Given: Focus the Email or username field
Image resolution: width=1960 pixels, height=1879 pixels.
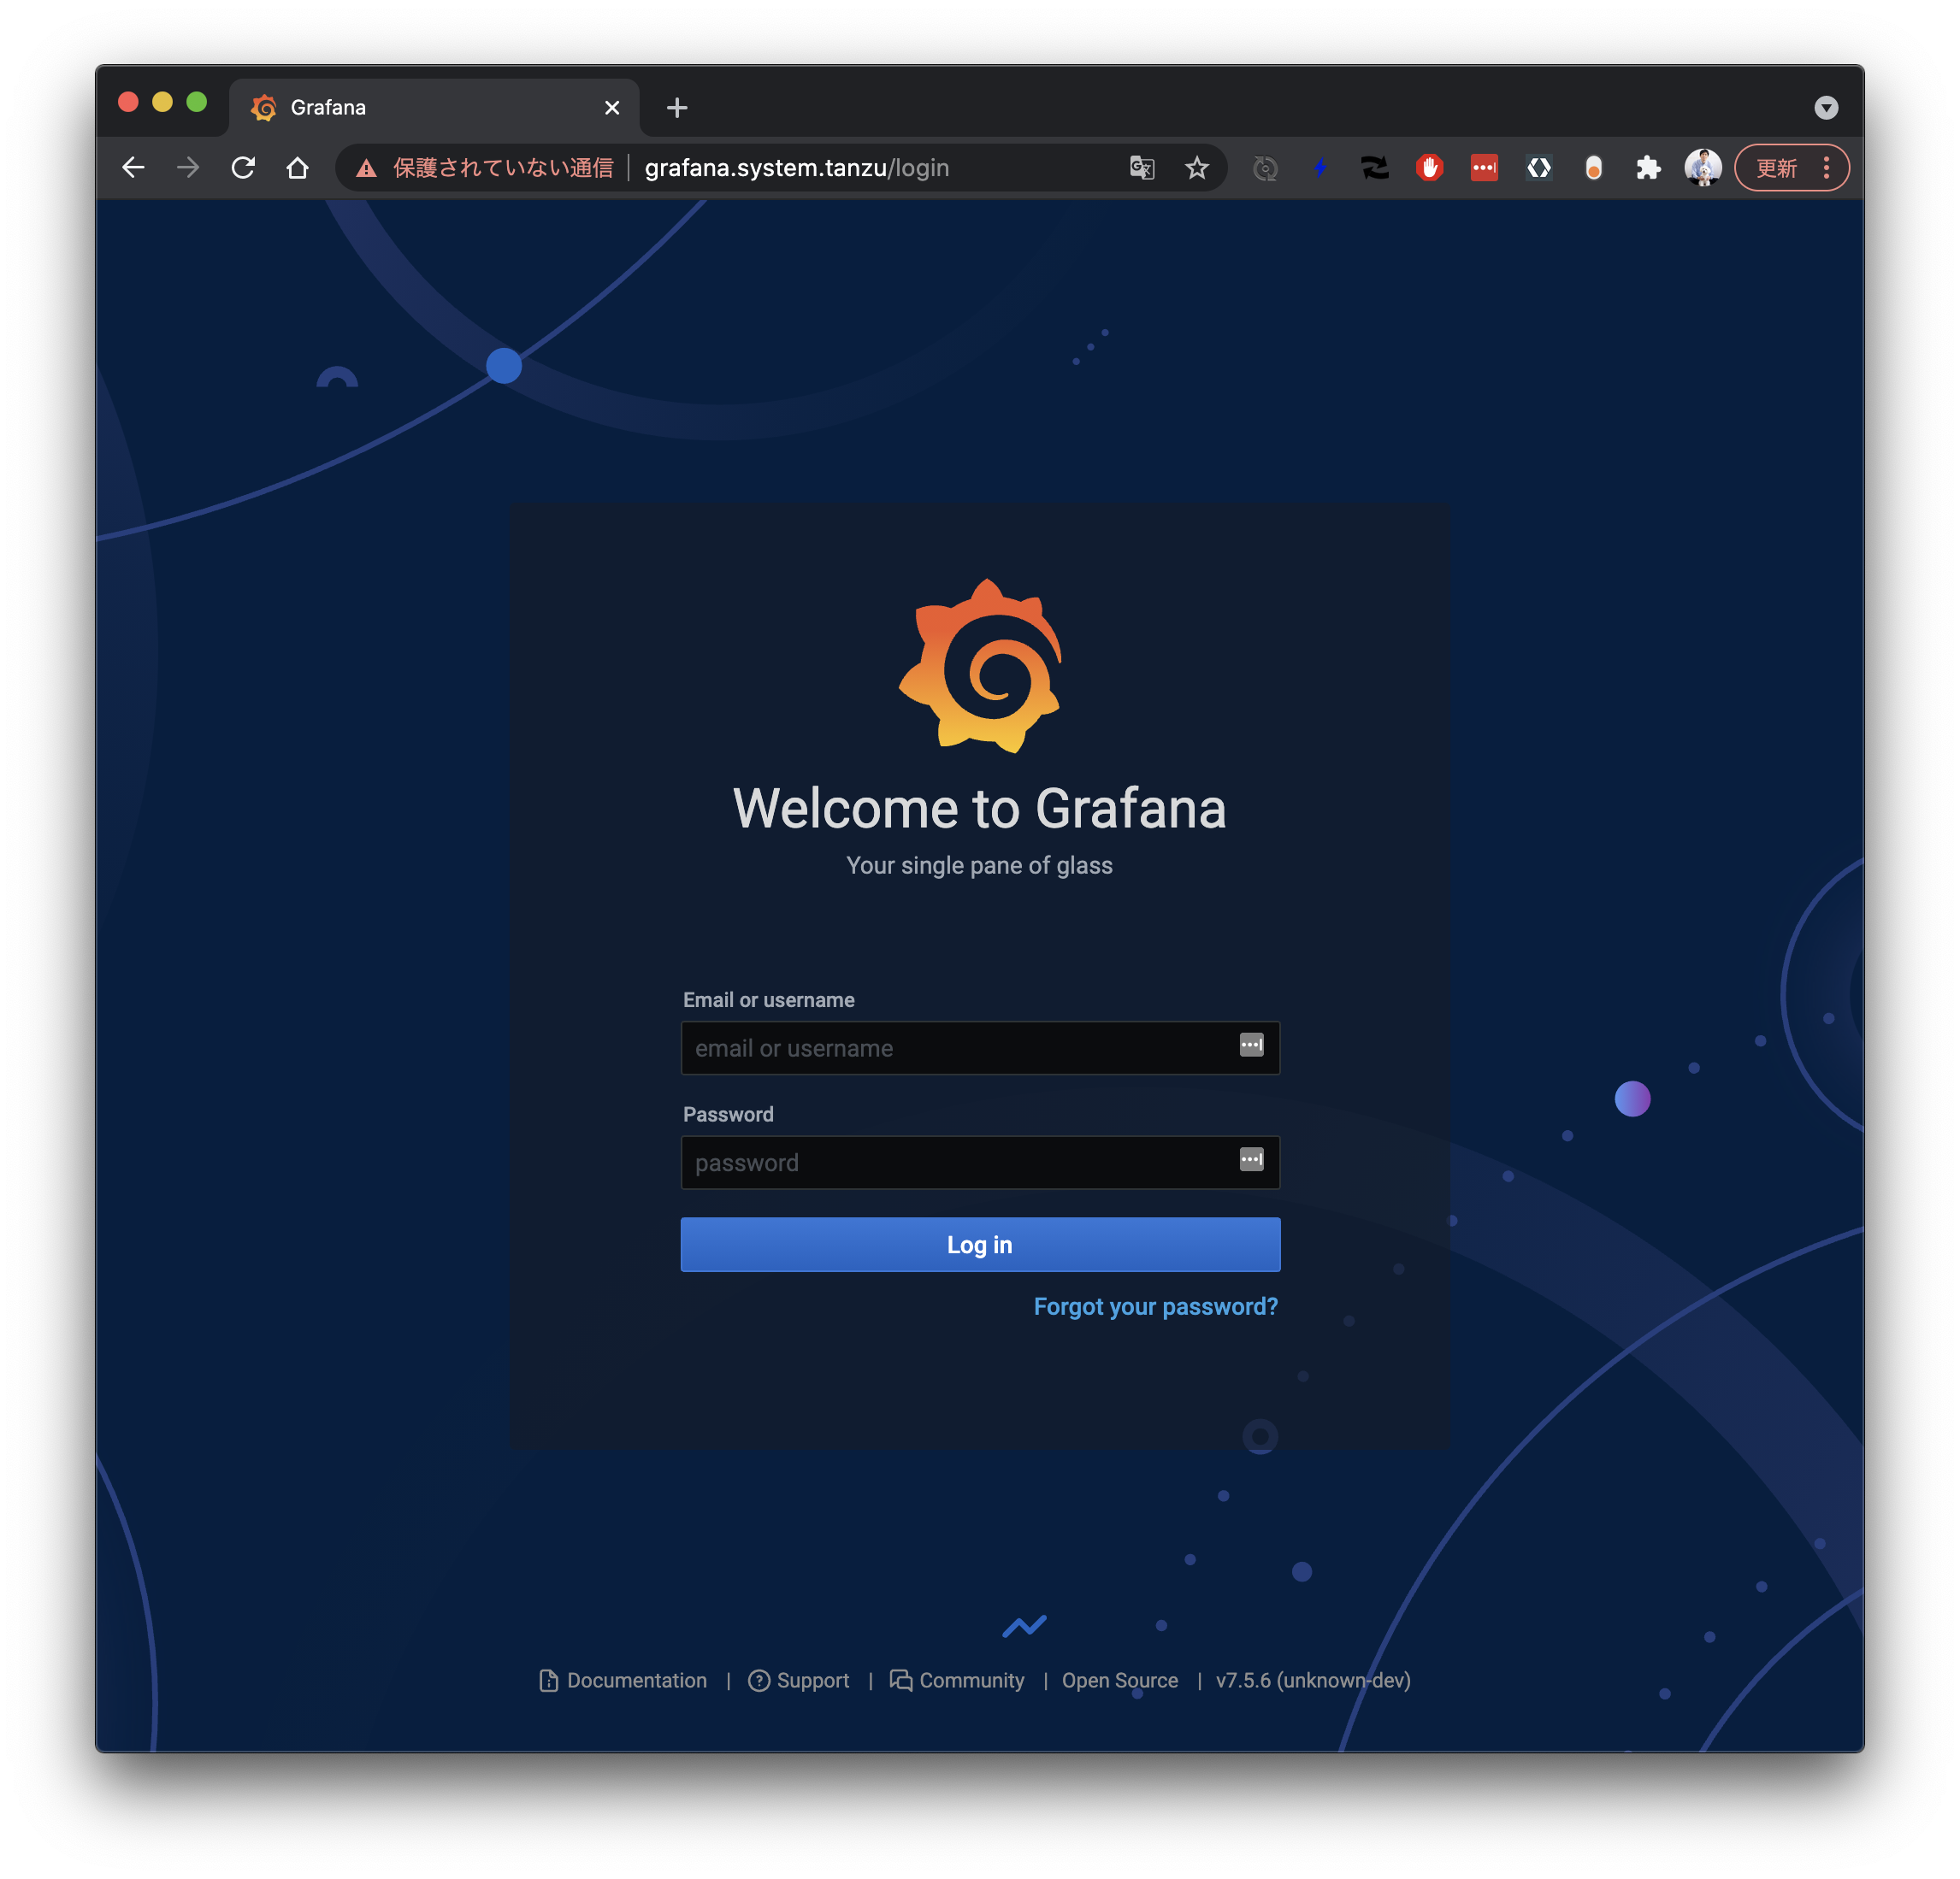Looking at the screenshot, I should coord(955,1048).
